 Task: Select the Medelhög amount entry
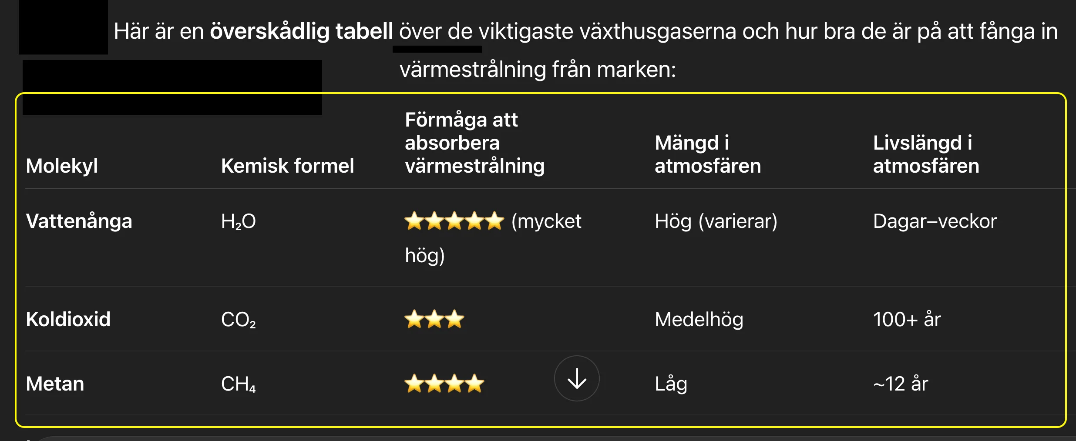pos(699,319)
